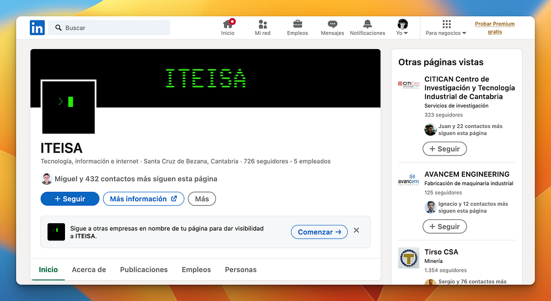The image size is (551, 301).
Task: Click the LinkedIn logo icon
Action: click(37, 28)
